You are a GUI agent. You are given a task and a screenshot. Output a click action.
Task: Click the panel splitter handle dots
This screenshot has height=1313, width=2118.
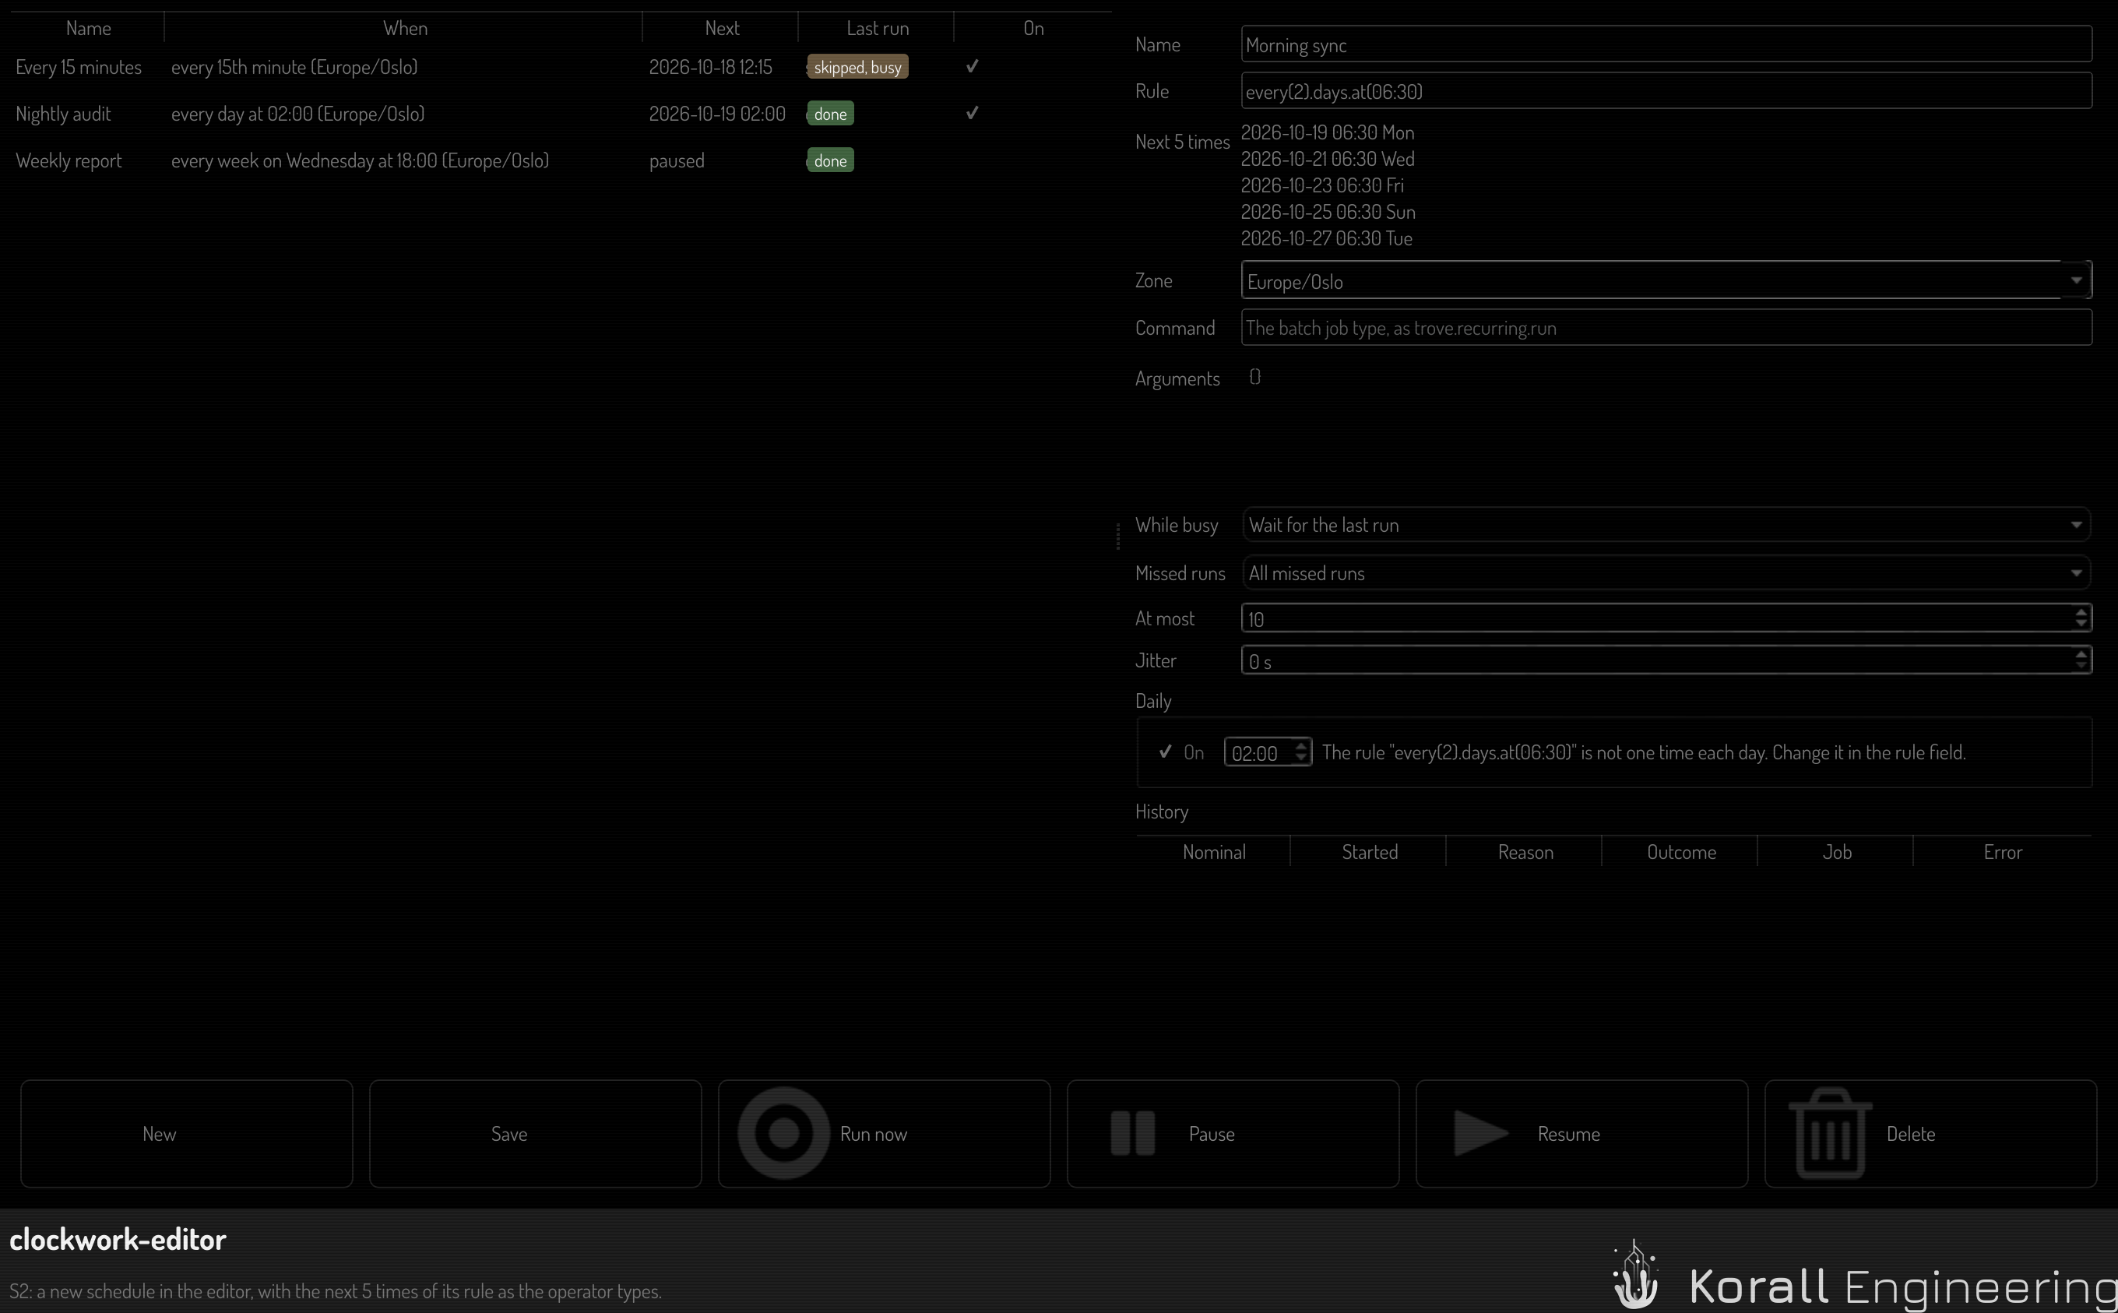1118,536
